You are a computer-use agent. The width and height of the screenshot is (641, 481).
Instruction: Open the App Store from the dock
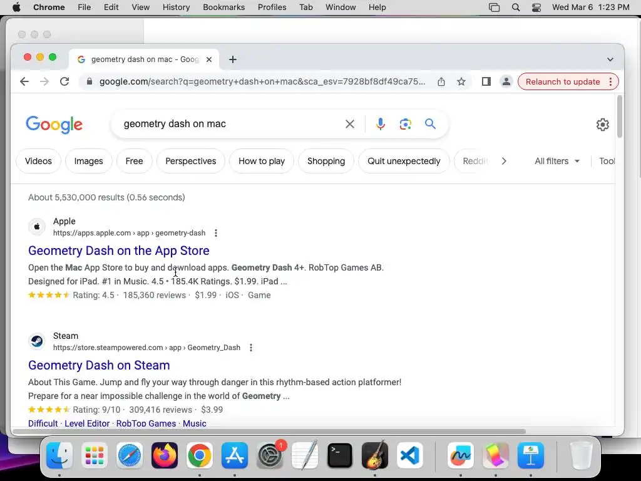click(x=235, y=455)
